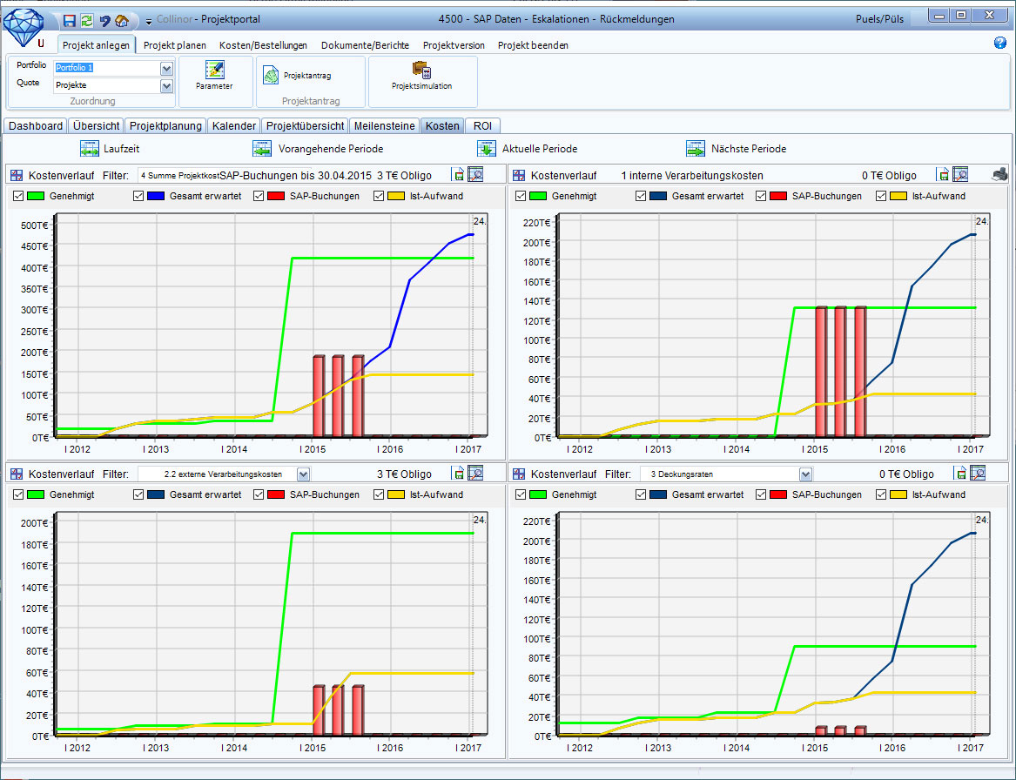Image resolution: width=1016 pixels, height=780 pixels.
Task: Open the Quote dropdown showing Projekte
Action: pos(166,85)
